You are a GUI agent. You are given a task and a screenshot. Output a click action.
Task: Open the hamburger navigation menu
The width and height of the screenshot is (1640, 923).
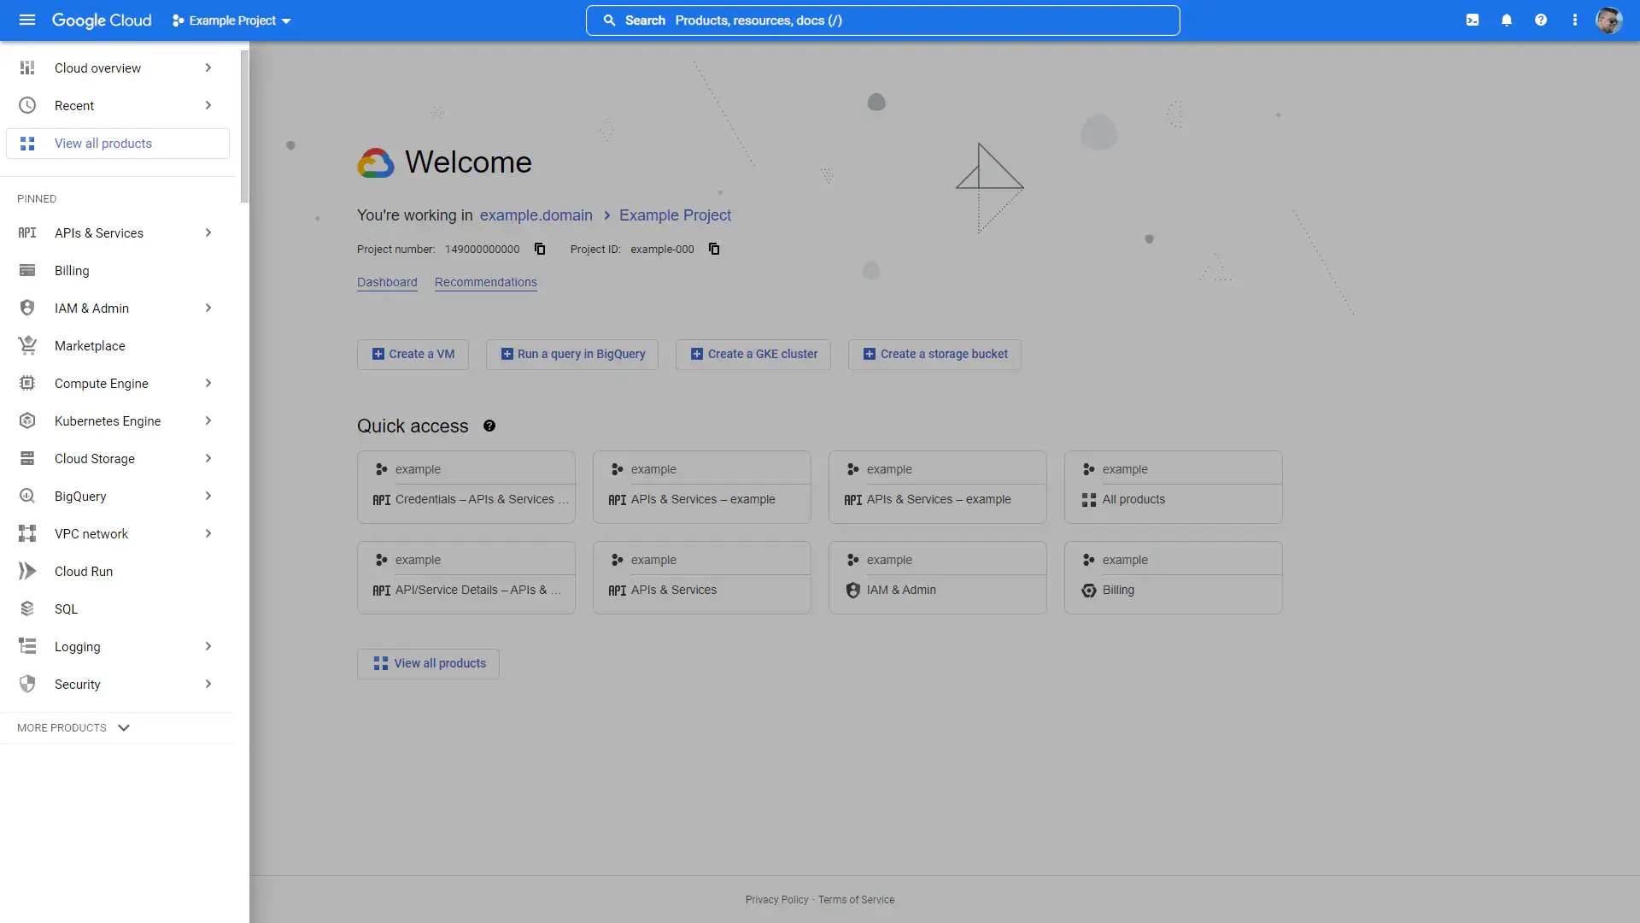(27, 20)
